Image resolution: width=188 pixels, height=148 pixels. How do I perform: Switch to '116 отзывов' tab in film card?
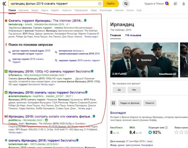[133, 35]
